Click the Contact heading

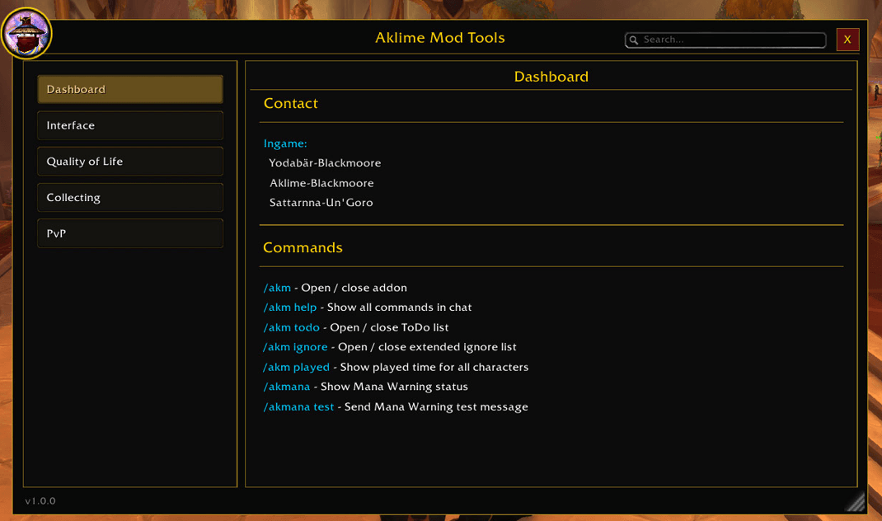(x=291, y=104)
